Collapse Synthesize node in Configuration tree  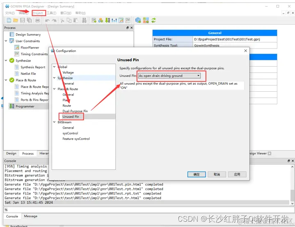[54, 78]
